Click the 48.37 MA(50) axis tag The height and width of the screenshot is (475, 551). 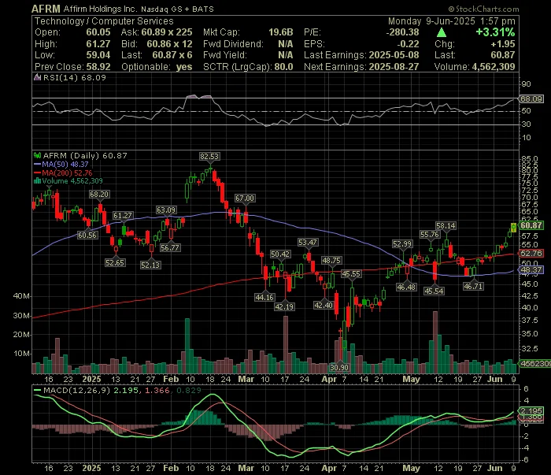pos(531,270)
